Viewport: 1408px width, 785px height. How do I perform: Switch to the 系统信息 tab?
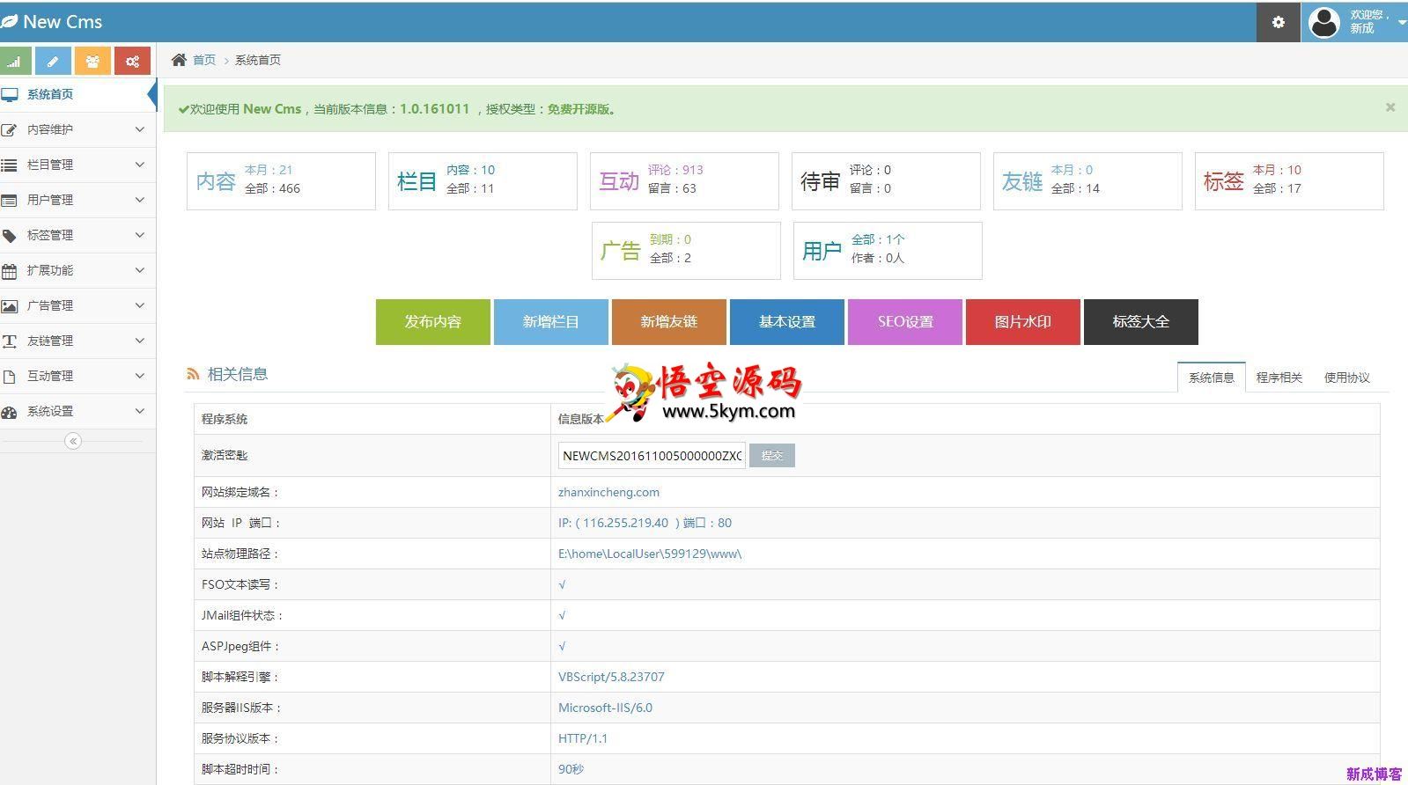[1211, 378]
